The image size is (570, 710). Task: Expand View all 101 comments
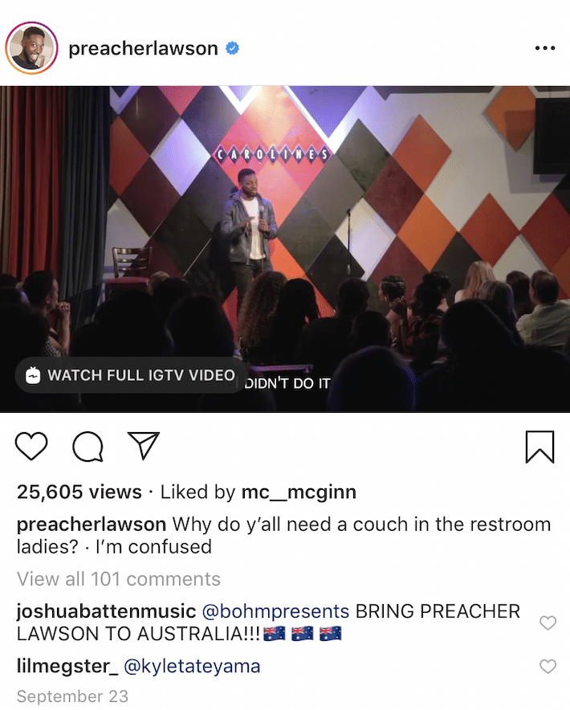pos(119,579)
